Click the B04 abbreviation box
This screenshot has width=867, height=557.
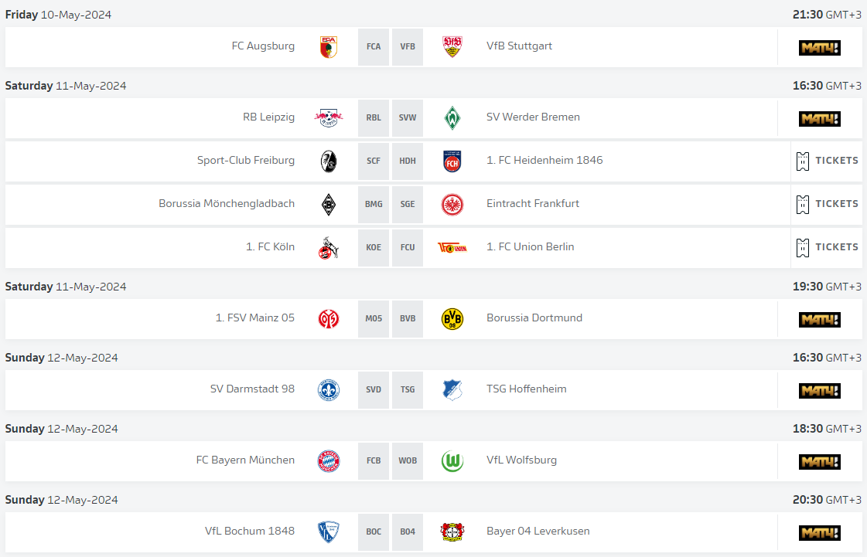tap(408, 532)
